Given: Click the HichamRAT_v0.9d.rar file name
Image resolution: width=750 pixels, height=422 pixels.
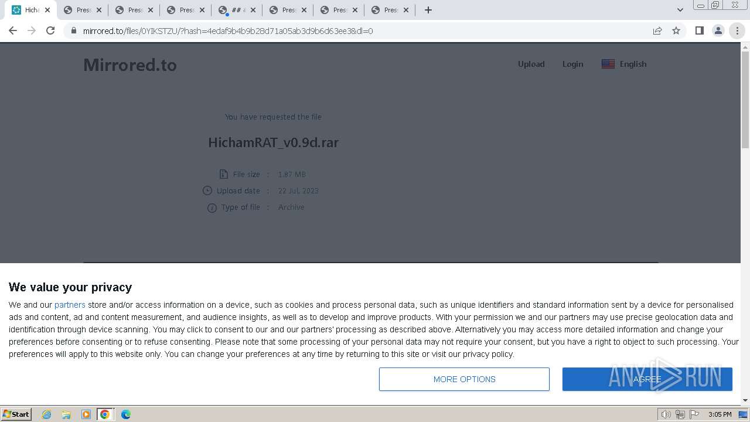Looking at the screenshot, I should click(274, 142).
